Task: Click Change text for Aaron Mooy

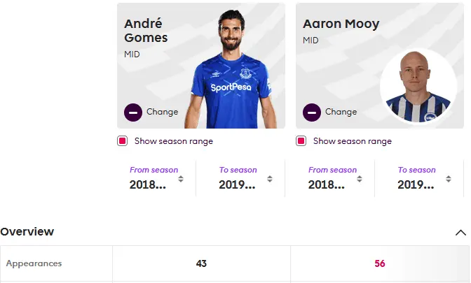Action: 341,112
